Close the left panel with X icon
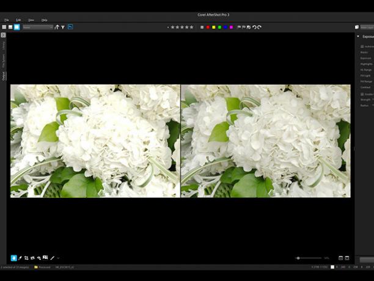Image resolution: width=374 pixels, height=281 pixels. pyautogui.click(x=3, y=35)
